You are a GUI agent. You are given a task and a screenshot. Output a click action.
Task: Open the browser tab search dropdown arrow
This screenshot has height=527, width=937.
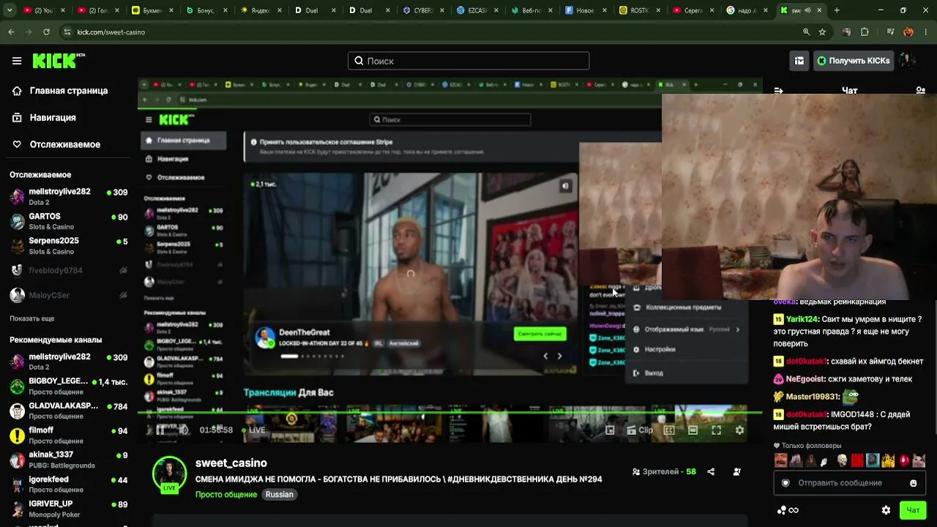point(10,10)
